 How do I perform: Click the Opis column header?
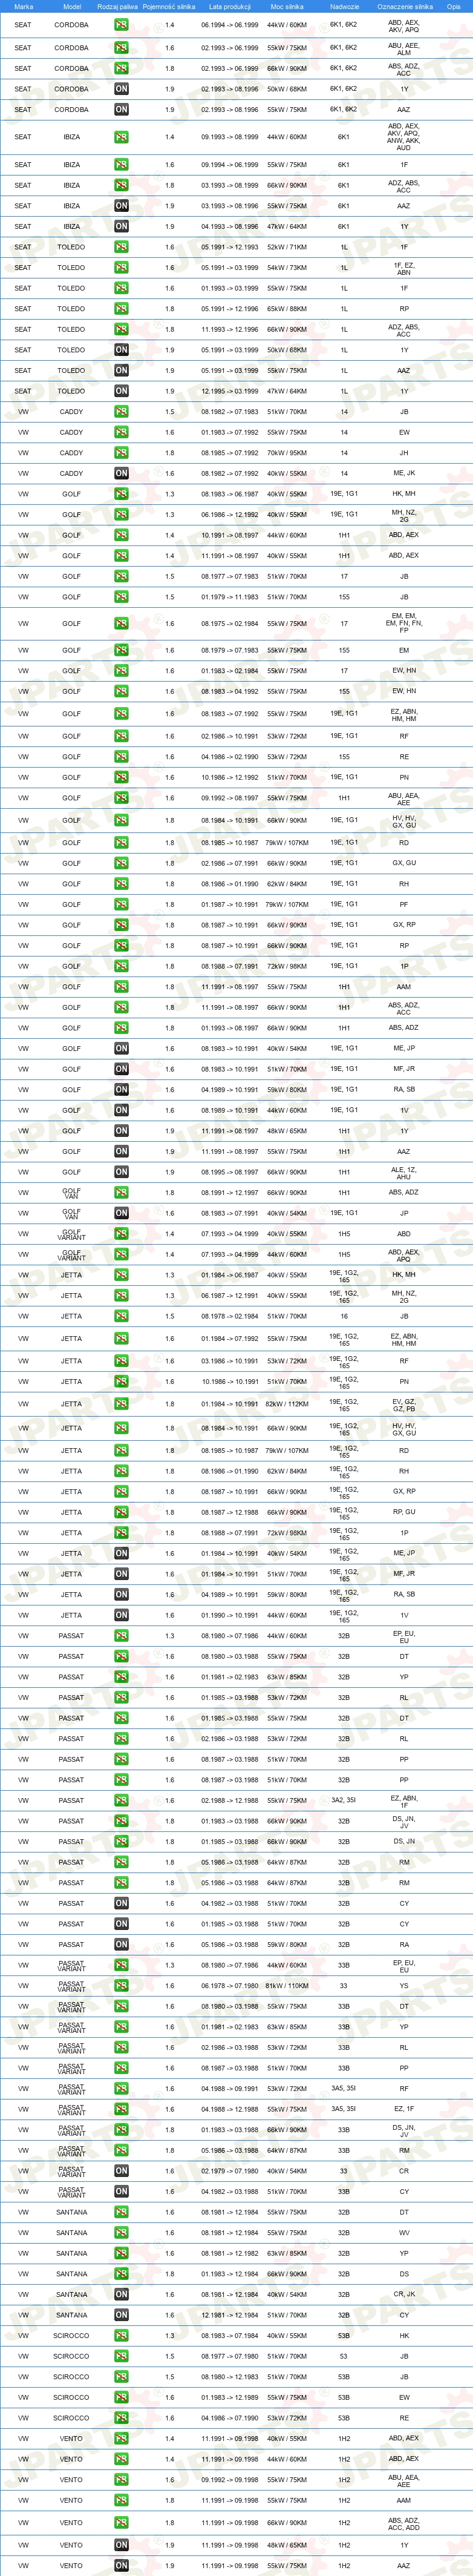[454, 6]
